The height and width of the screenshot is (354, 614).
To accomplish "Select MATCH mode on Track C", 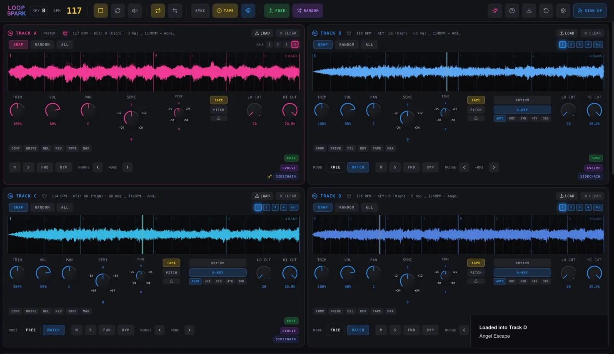I will (x=53, y=330).
